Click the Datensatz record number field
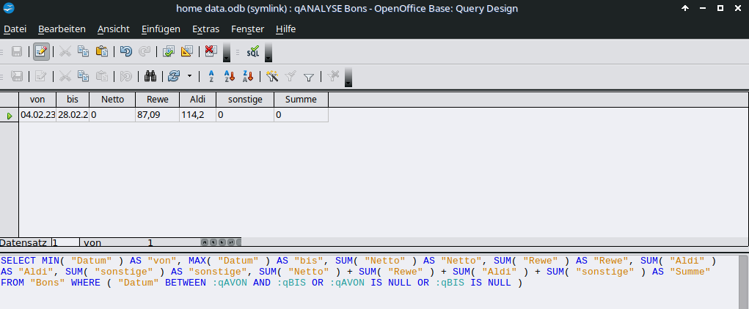The height and width of the screenshot is (309, 749). pyautogui.click(x=65, y=242)
